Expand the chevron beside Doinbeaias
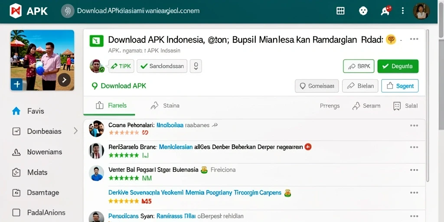Image resolution: width=444 pixels, height=222 pixels. pos(75,131)
